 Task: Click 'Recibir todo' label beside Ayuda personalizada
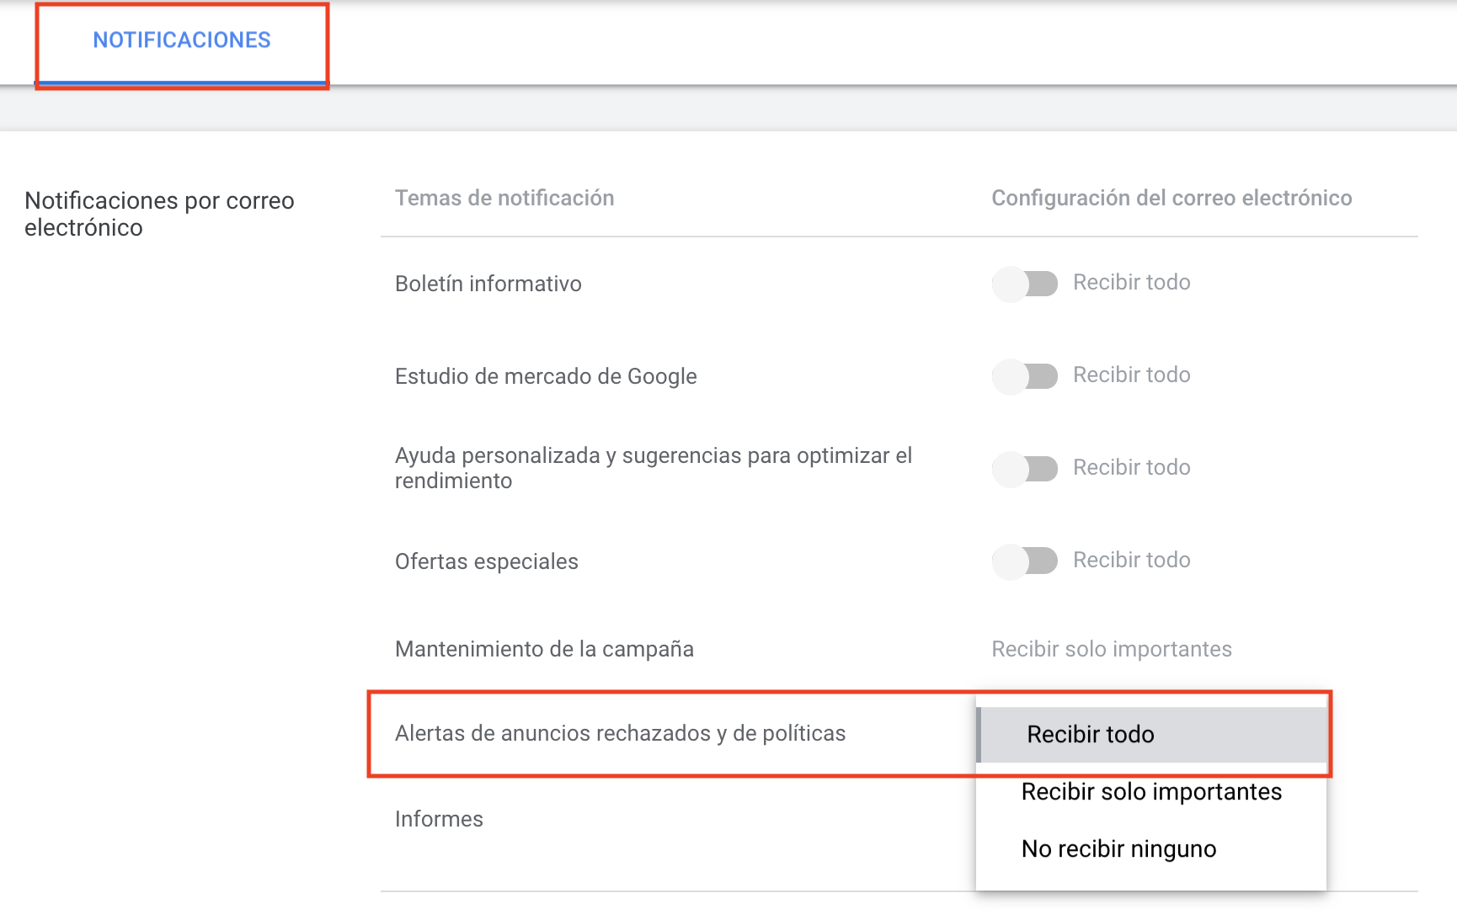[x=1131, y=467]
